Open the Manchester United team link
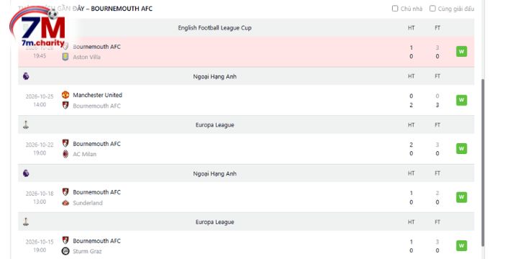The image size is (518, 259). pyautogui.click(x=97, y=95)
